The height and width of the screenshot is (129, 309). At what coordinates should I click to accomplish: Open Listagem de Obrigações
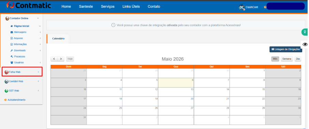point(286,49)
